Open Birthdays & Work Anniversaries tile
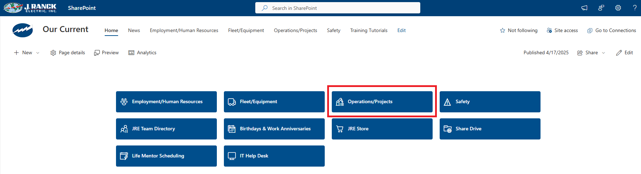Image resolution: width=641 pixels, height=174 pixels. coord(274,129)
